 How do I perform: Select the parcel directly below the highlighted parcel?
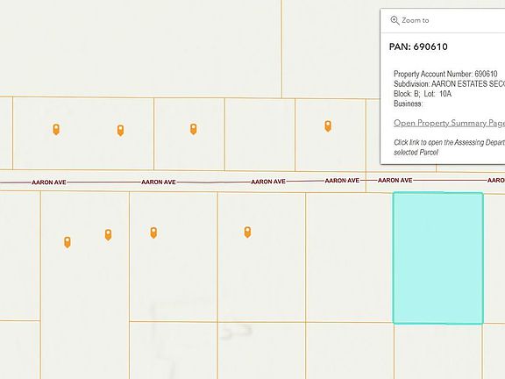point(437,351)
